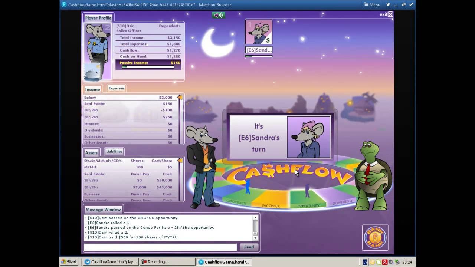Click the MYT4U stock row
The width and height of the screenshot is (475, 267).
pyautogui.click(x=128, y=167)
